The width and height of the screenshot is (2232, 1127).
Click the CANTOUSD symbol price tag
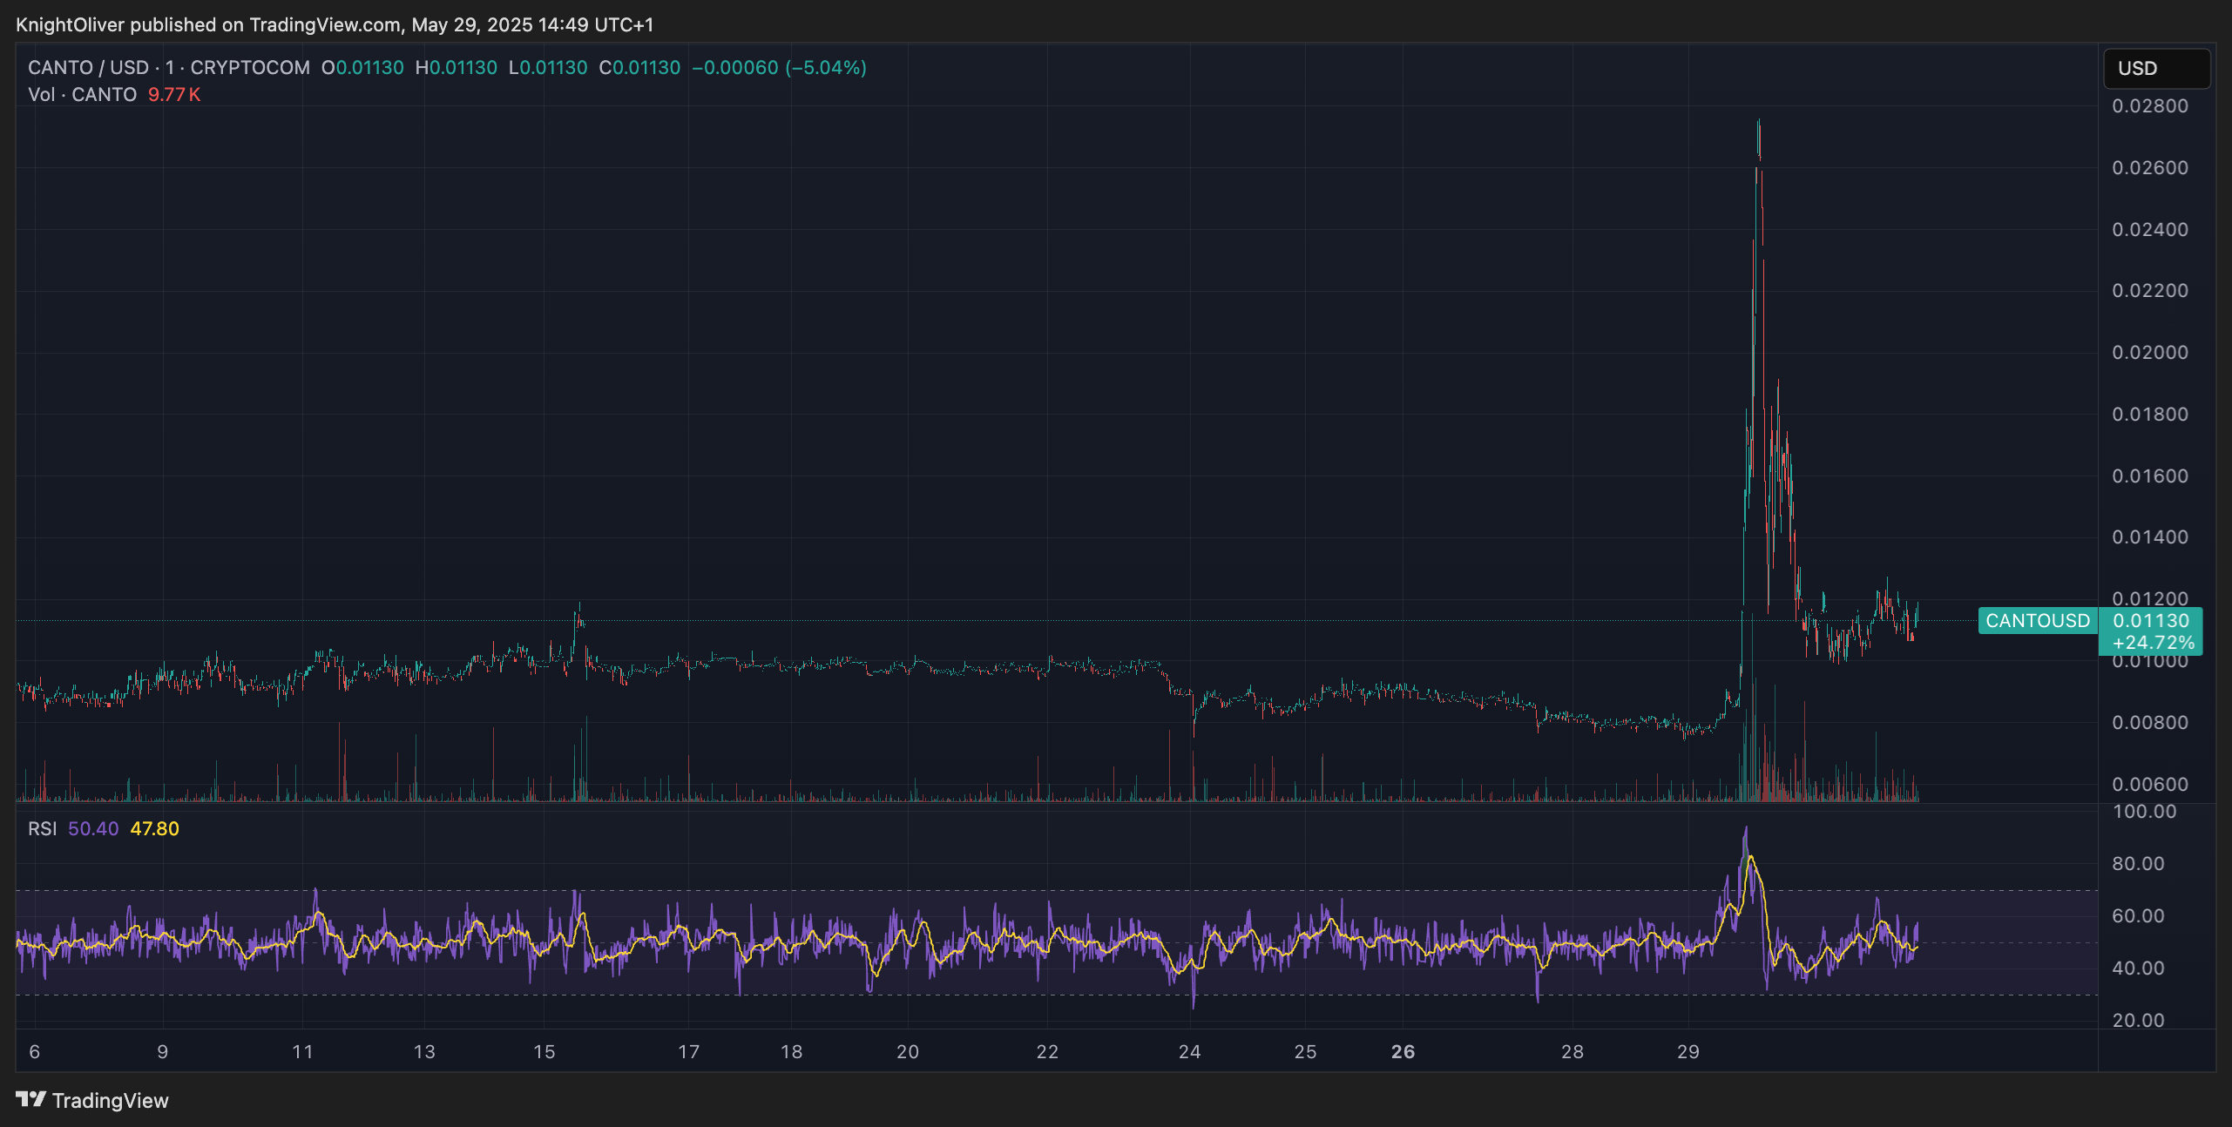click(x=2037, y=621)
